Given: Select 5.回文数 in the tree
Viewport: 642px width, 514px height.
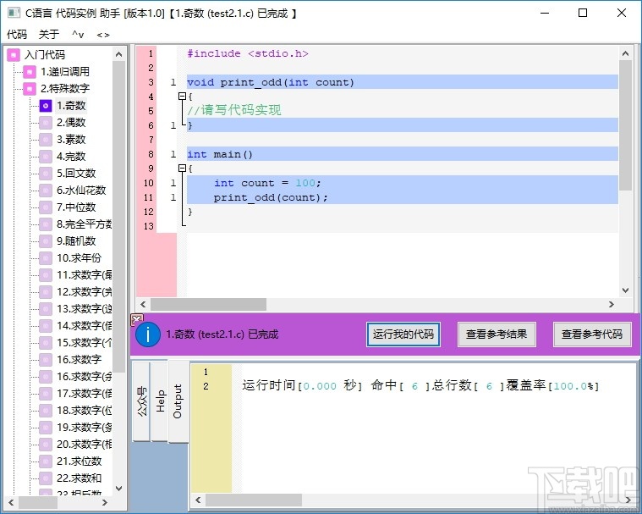Looking at the screenshot, I should 76,173.
